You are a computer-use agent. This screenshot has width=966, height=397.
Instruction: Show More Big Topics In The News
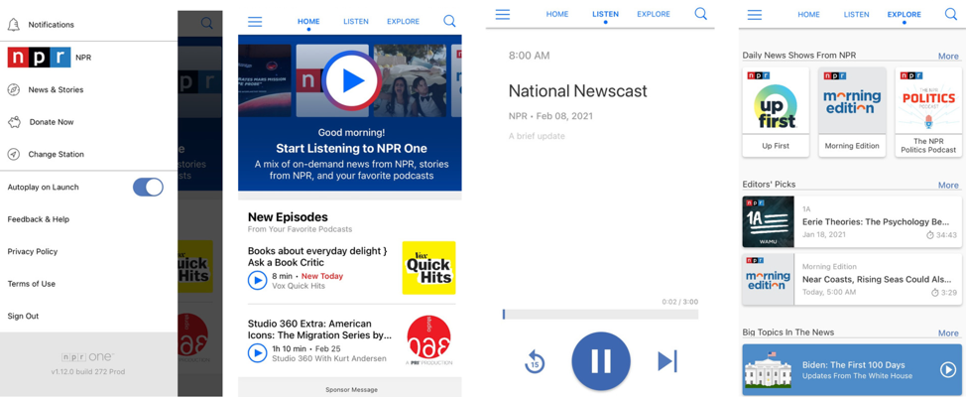[948, 332]
